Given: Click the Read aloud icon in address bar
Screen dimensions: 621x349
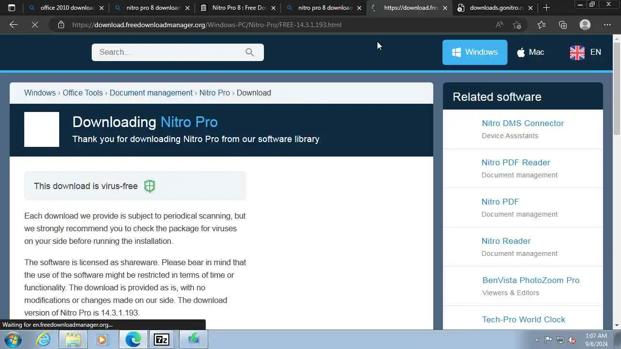Looking at the screenshot, I should [x=499, y=25].
